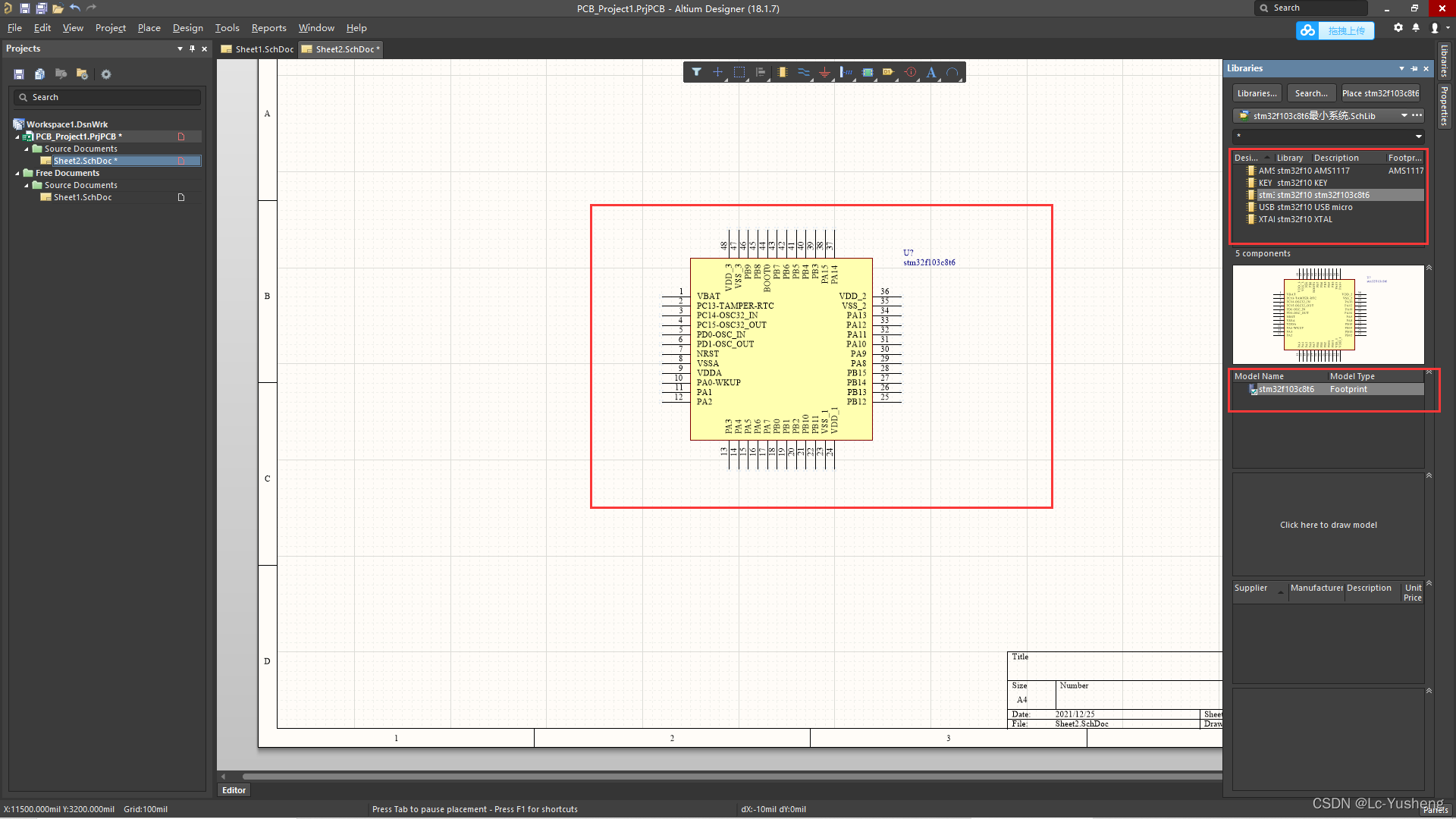Open the Design menu
The width and height of the screenshot is (1456, 819).
coord(187,28)
